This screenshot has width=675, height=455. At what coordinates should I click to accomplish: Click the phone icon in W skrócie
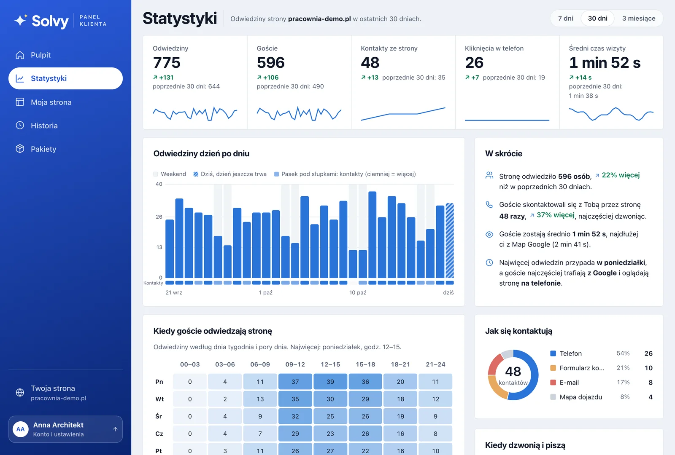point(489,205)
